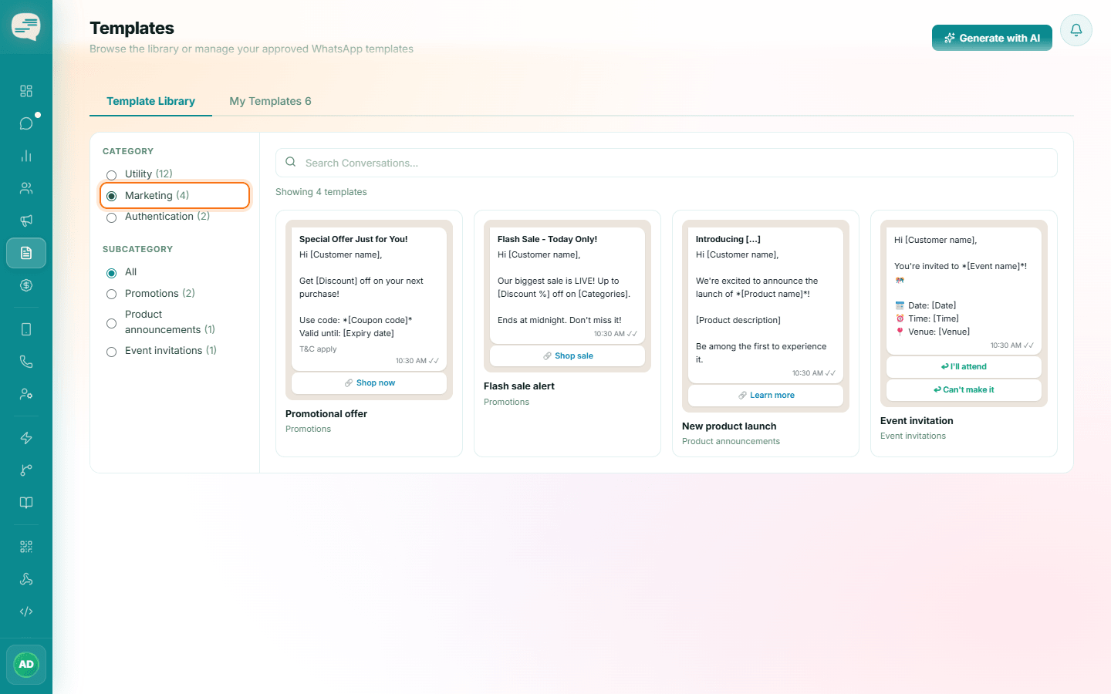Open the Promotional offer template title
The image size is (1111, 694).
tap(326, 414)
